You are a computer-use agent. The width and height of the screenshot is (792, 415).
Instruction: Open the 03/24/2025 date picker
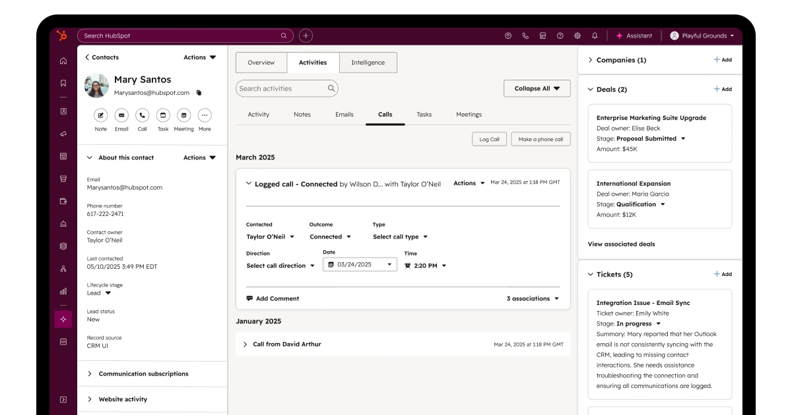pos(360,264)
